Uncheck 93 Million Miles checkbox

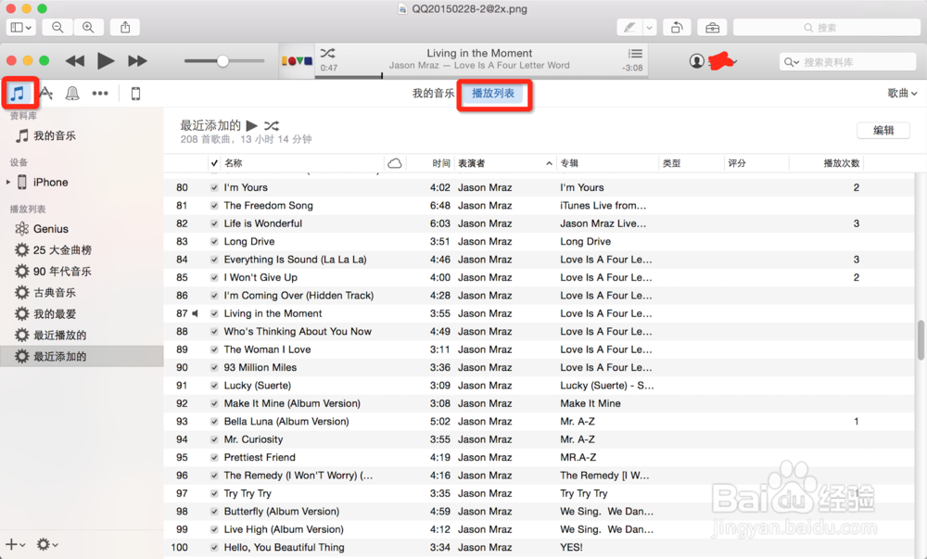pos(214,367)
